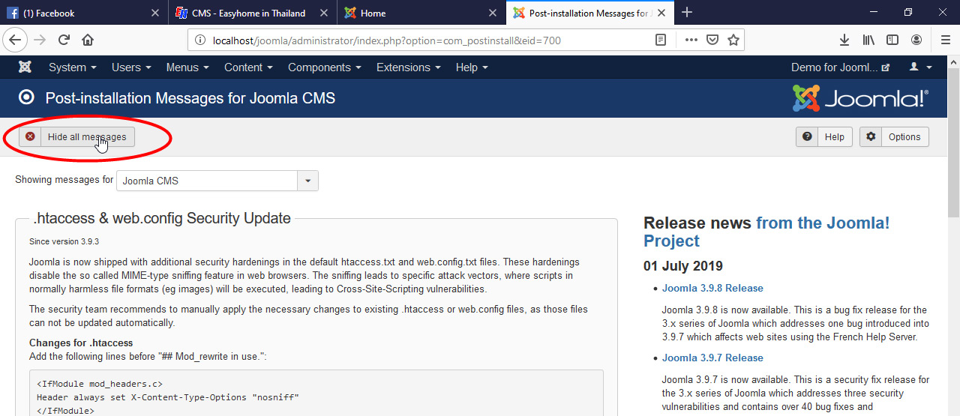The width and height of the screenshot is (960, 416).
Task: Click the Help toolbar button
Action: [823, 136]
